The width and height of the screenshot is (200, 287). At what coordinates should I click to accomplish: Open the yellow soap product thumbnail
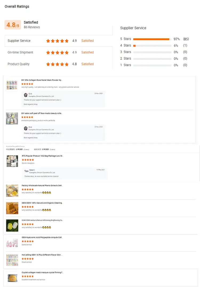12,191
